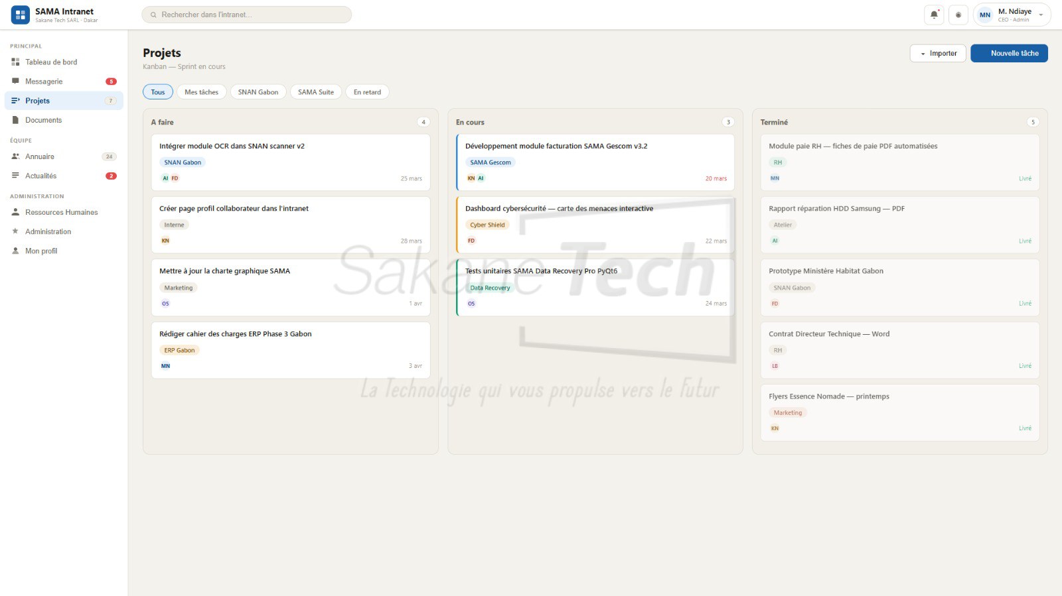Click the Projets list icon in the sidebar

(x=15, y=101)
